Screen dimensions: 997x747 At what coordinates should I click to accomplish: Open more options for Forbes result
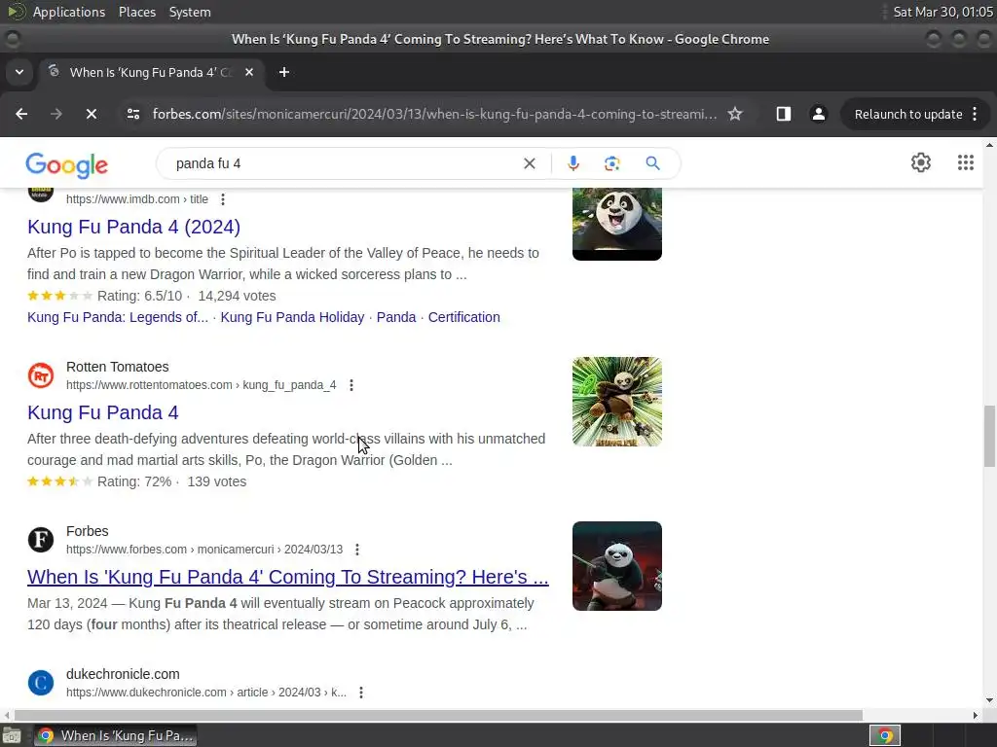(357, 550)
